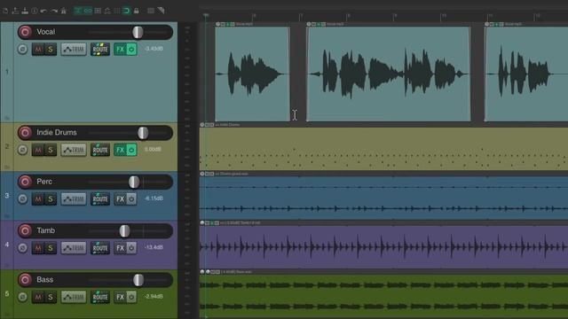Mute the Indie Drums track
The image size is (568, 319).
tap(38, 150)
